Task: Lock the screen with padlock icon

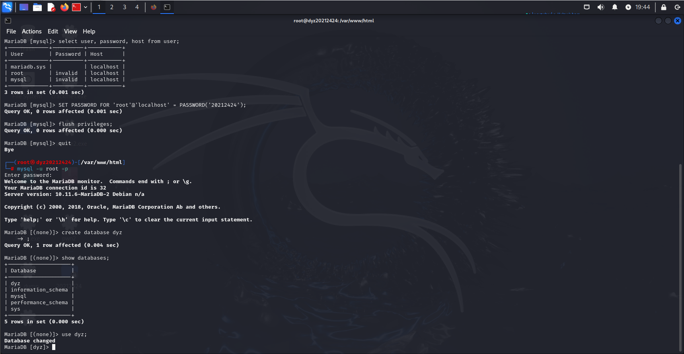Action: coord(664,7)
